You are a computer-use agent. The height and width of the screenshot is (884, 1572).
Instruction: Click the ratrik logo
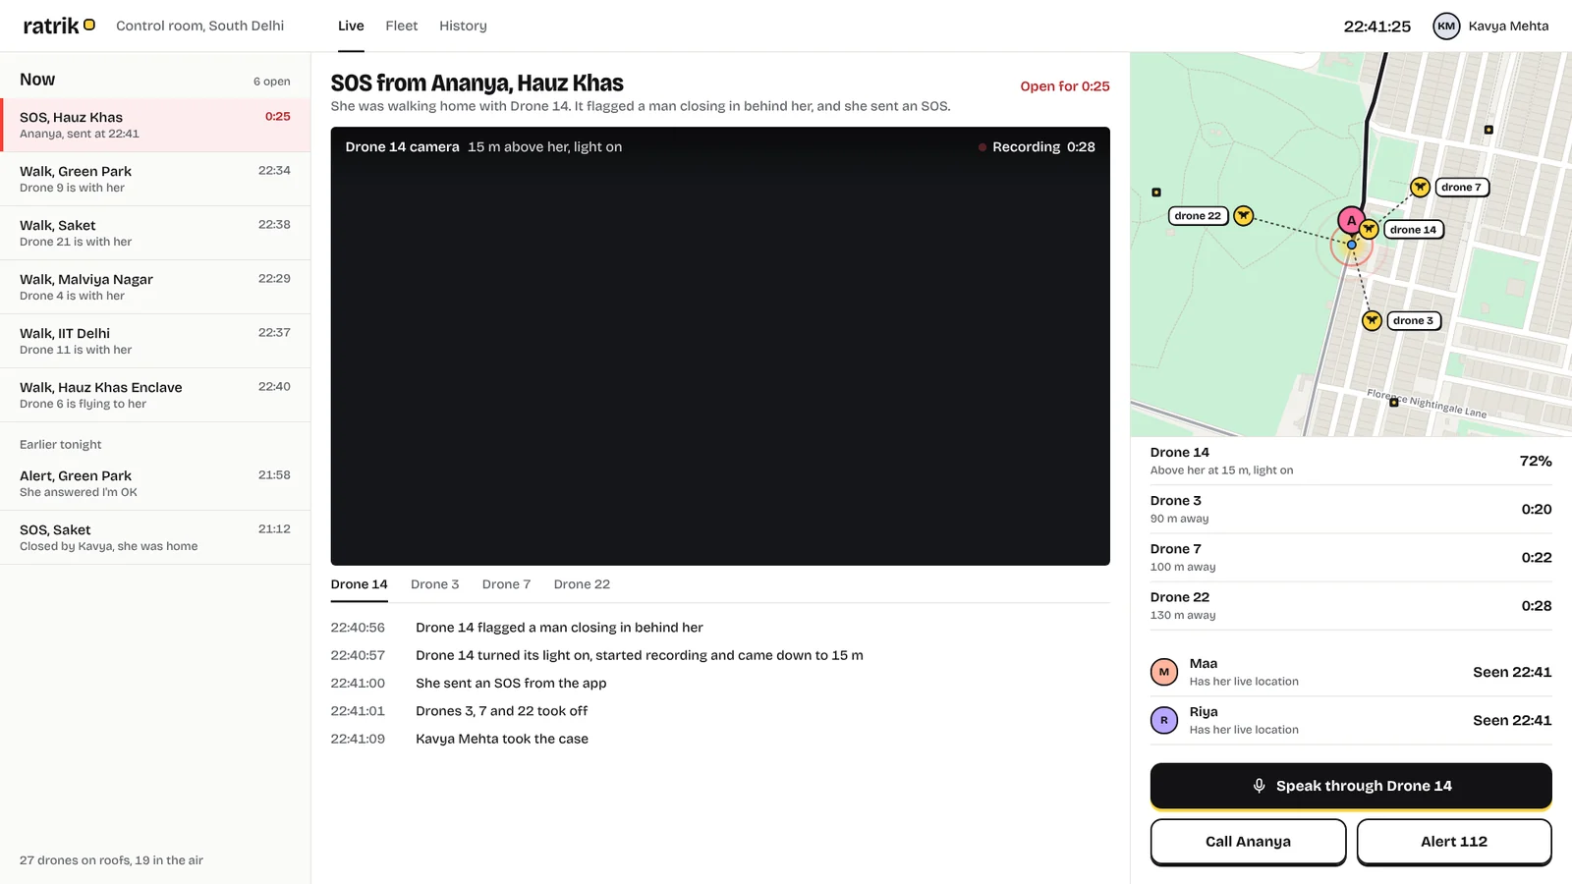(x=59, y=26)
